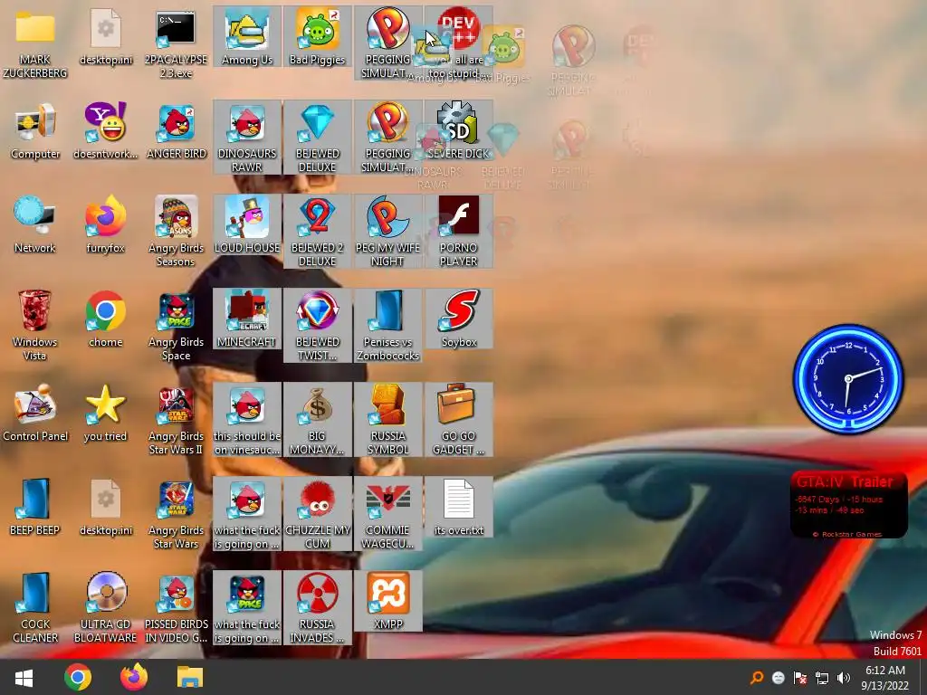
Task: Select the LOUD HOUSE shortcut icon
Action: coord(247,225)
